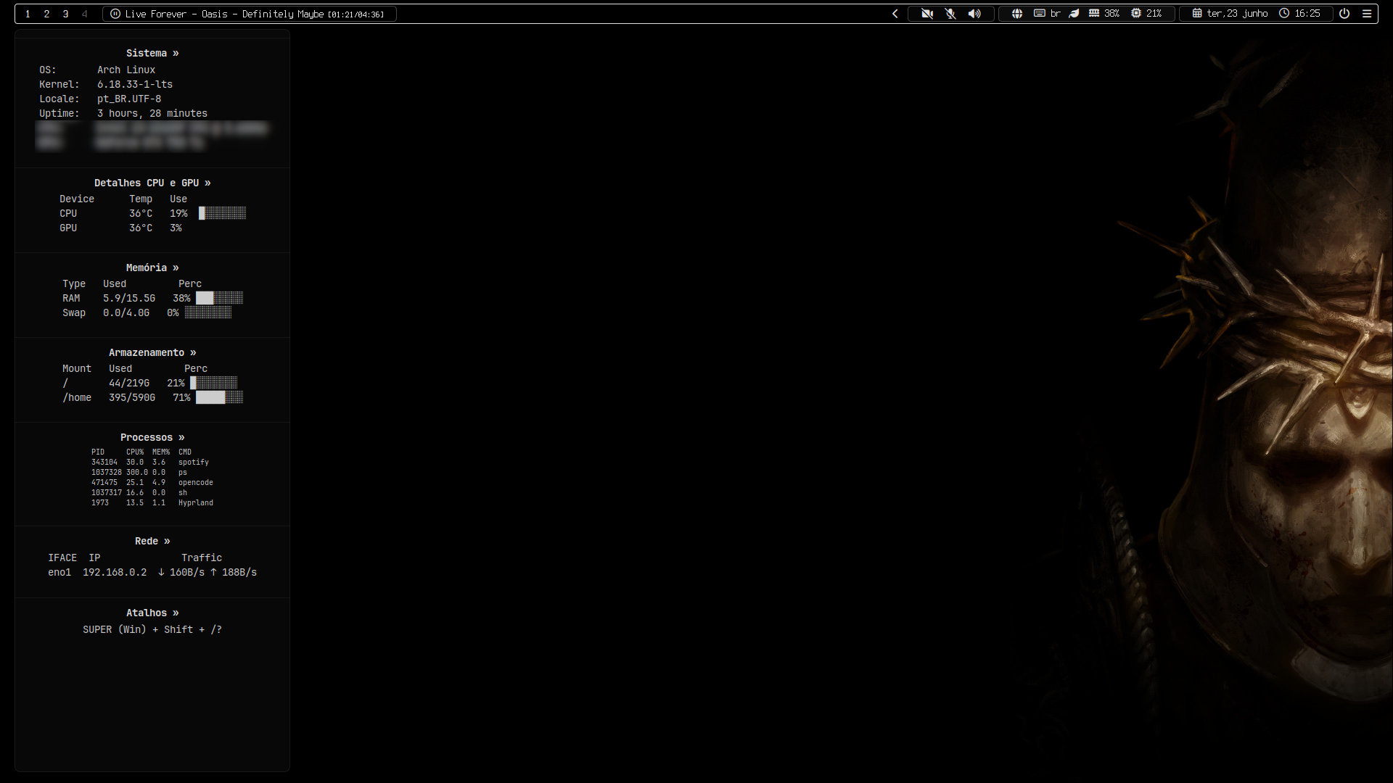Open the hamburger menu at bar end
Viewport: 1393px width, 783px height.
tap(1367, 14)
